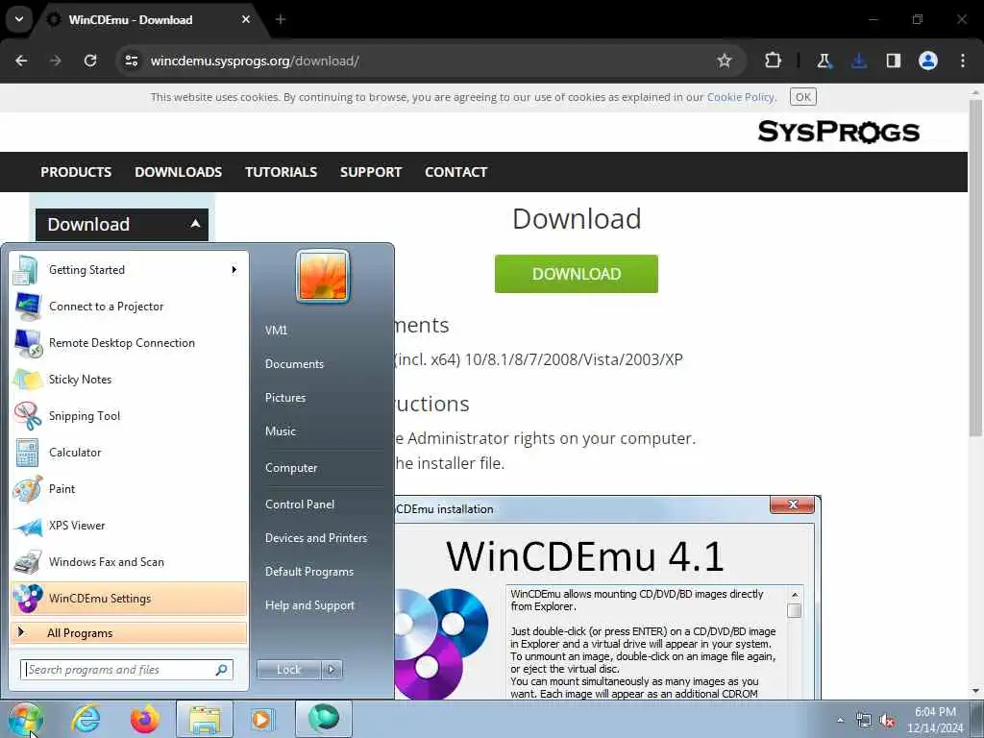The image size is (984, 738).
Task: Open Control Panel from Start menu
Action: tap(300, 504)
